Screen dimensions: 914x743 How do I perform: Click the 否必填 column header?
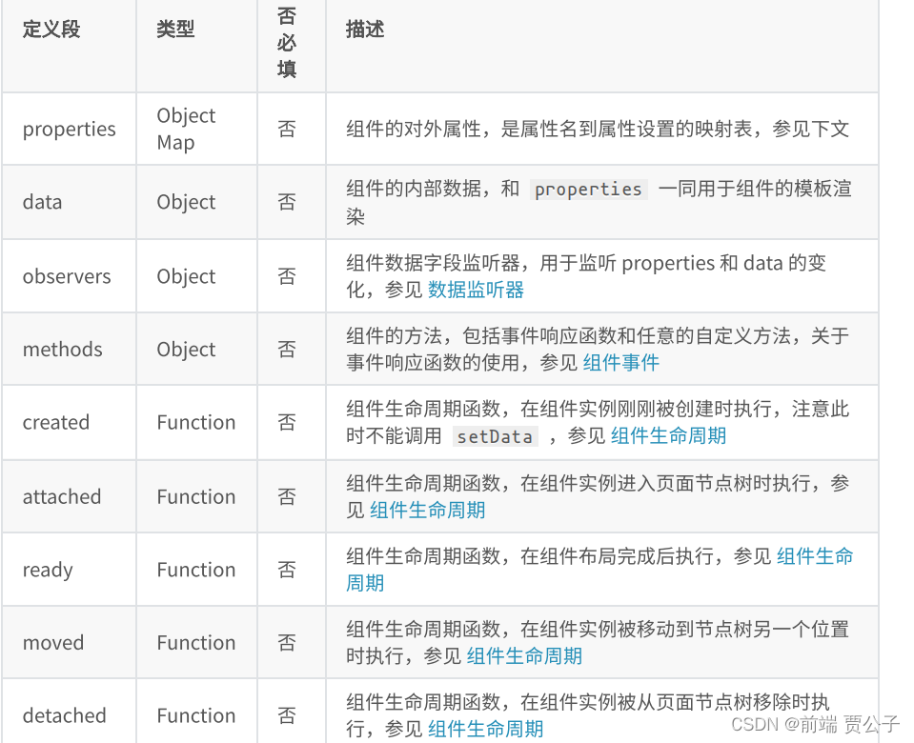point(292,46)
